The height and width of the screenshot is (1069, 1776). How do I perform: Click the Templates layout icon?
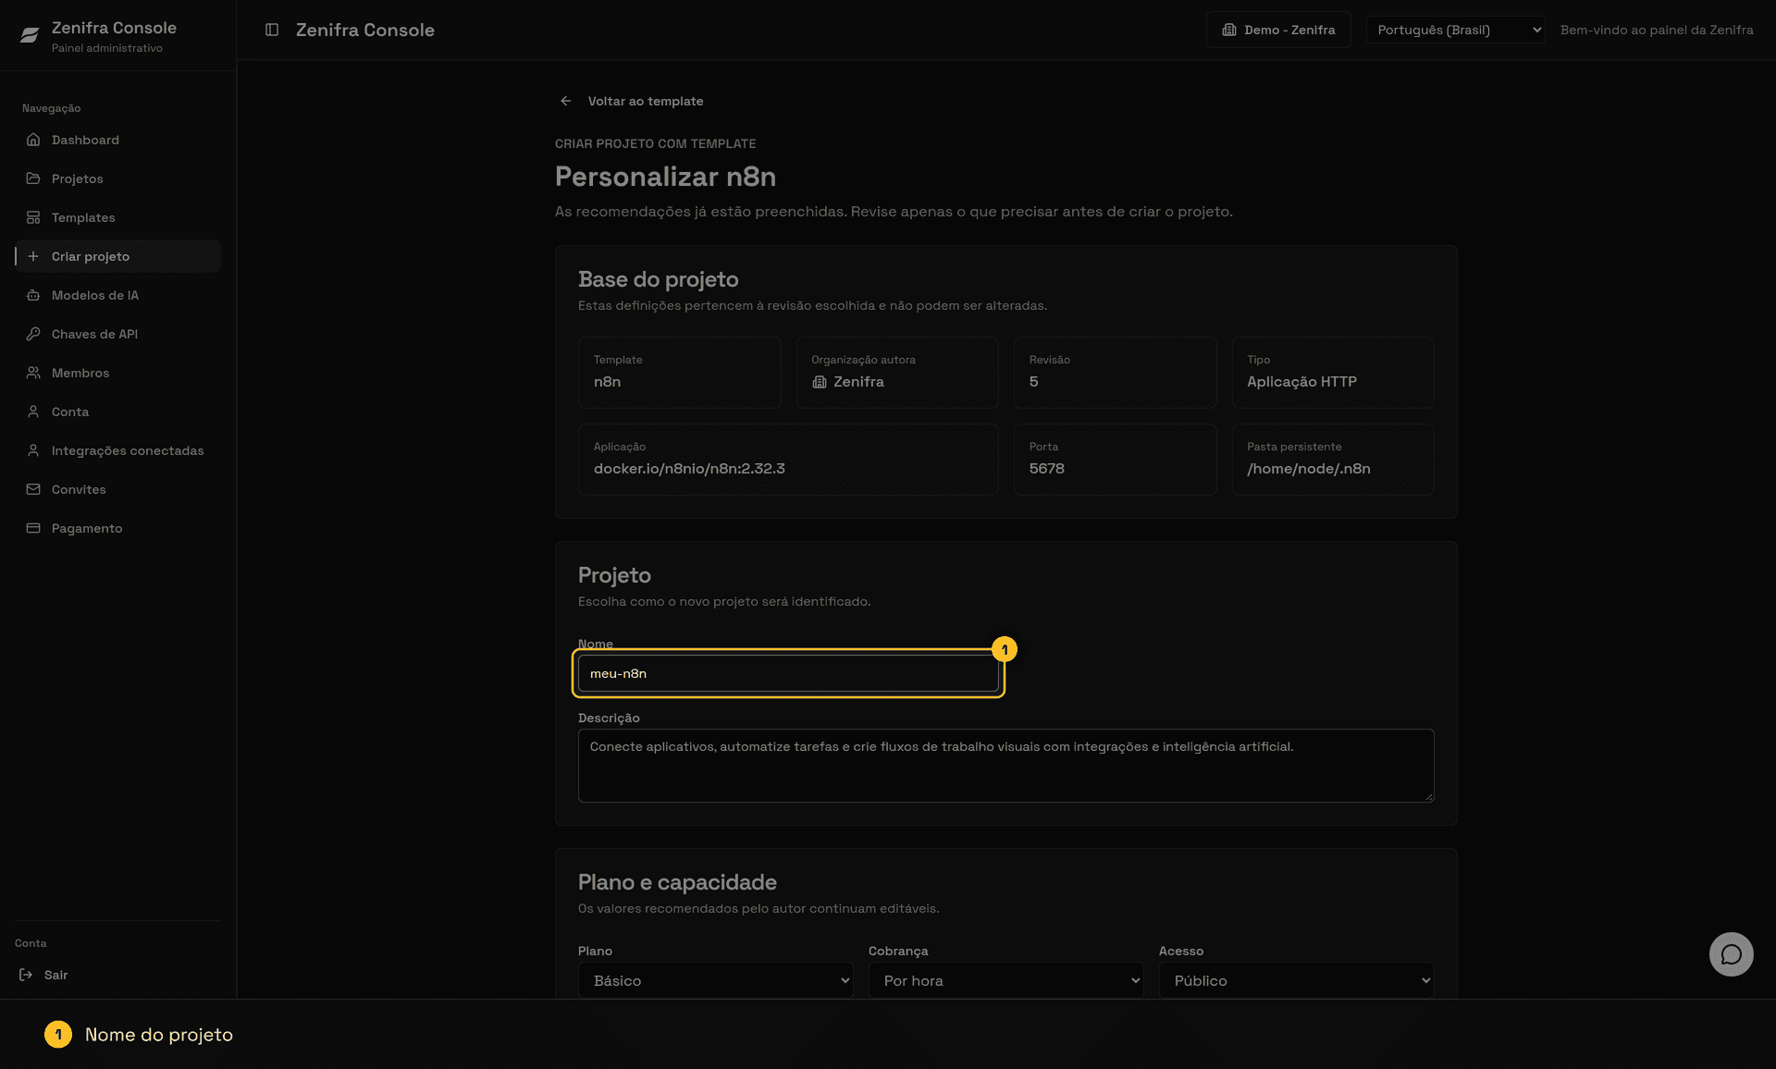pyautogui.click(x=33, y=217)
